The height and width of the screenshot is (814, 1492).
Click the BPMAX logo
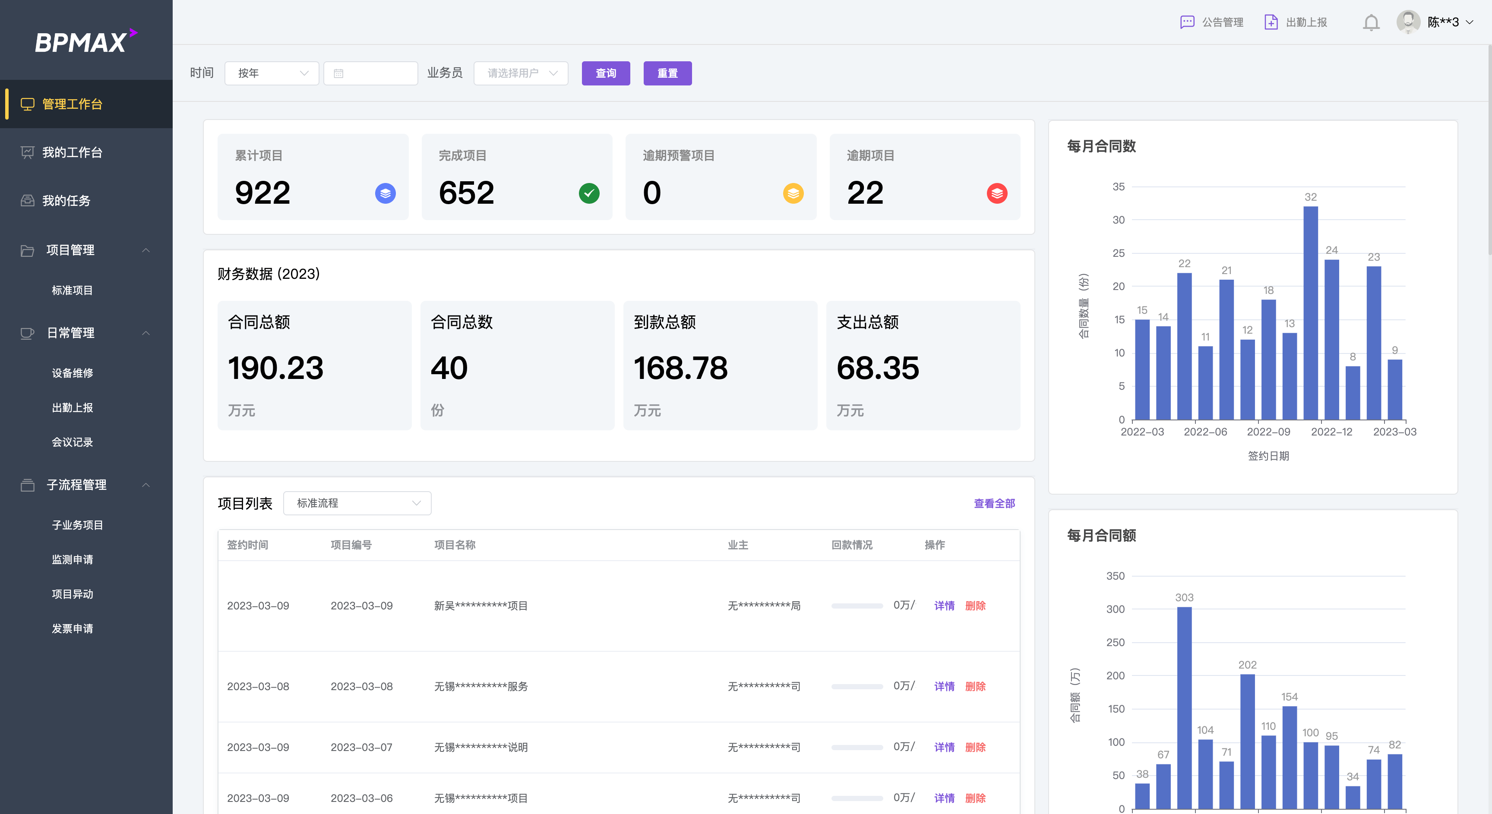click(86, 41)
